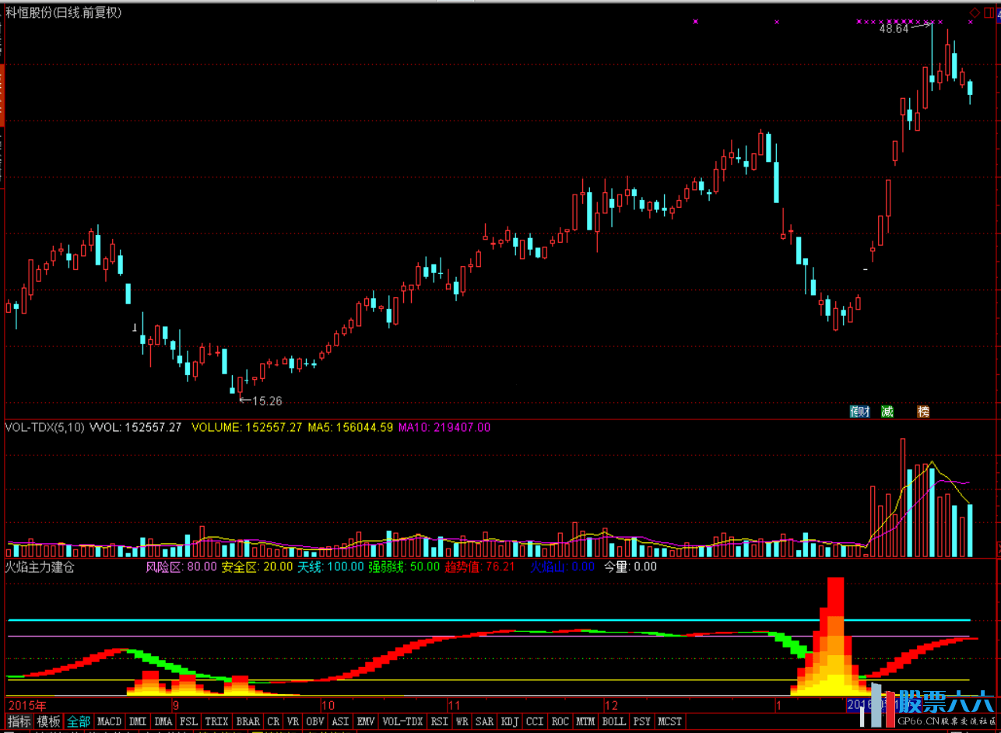Click the green 减 marker icon
This screenshot has height=733, width=1001.
pyautogui.click(x=887, y=412)
